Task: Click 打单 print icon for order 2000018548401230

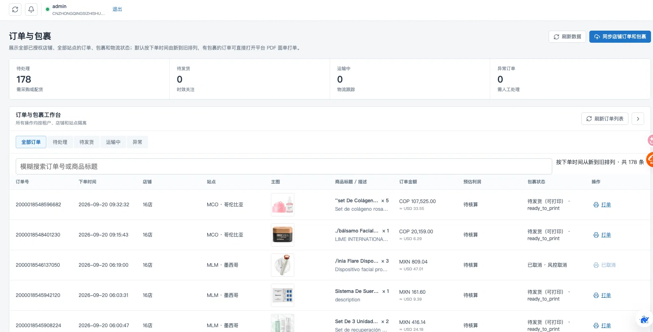Action: click(x=596, y=235)
